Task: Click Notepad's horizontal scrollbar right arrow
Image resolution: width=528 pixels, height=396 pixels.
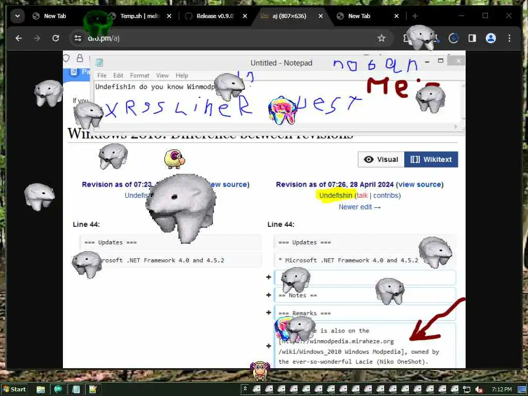Action: click(x=456, y=127)
